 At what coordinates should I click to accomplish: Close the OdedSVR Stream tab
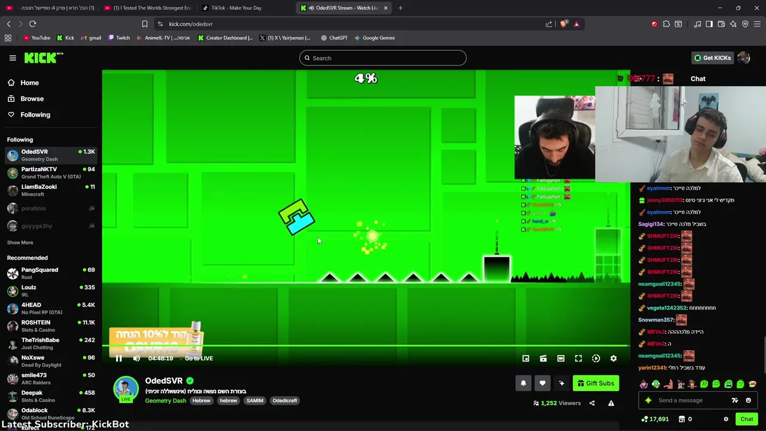click(385, 8)
